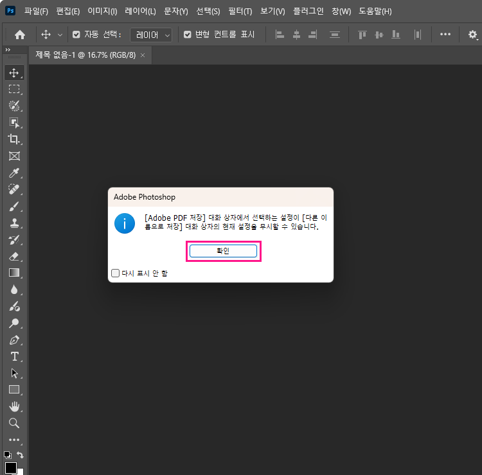Click the 확인 button in the dialog
The width and height of the screenshot is (482, 475).
223,251
